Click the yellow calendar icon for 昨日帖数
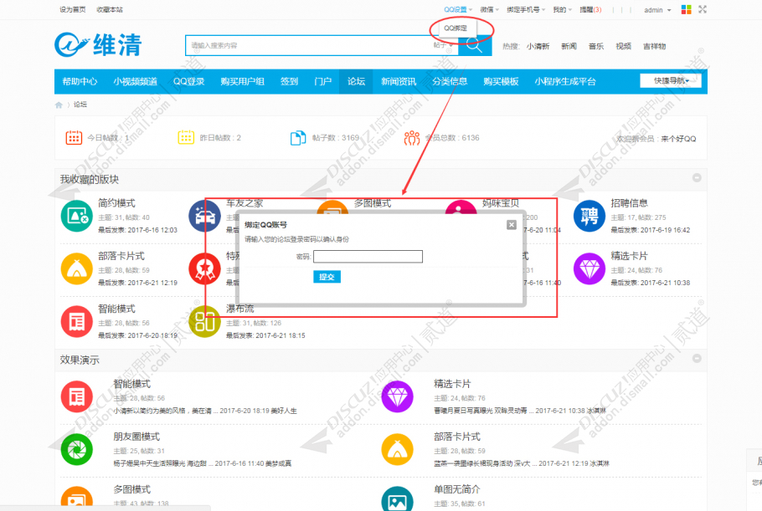The height and width of the screenshot is (511, 762). [186, 138]
